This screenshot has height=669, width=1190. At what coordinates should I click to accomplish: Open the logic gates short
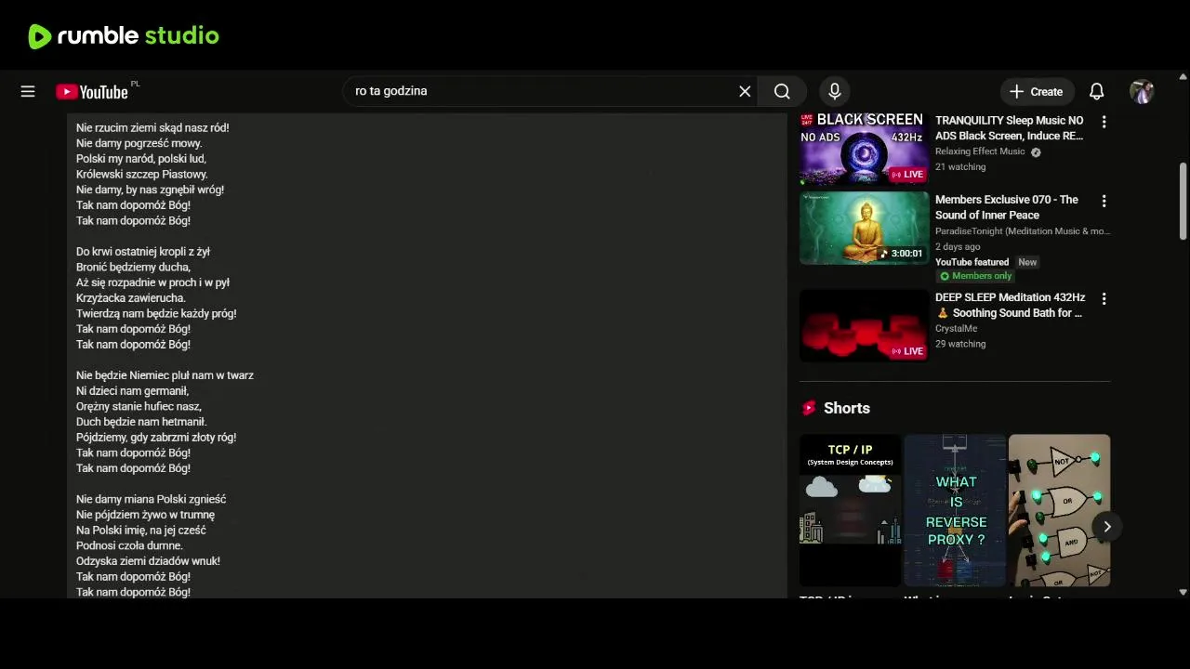(1059, 510)
